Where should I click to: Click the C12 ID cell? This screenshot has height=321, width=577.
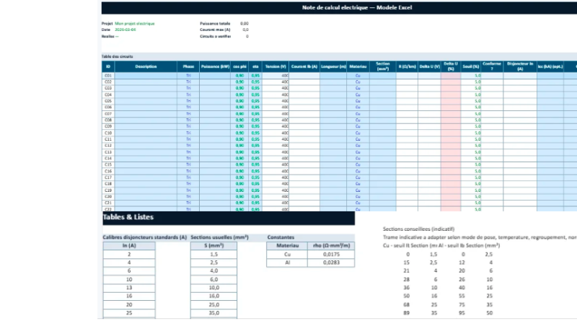(x=108, y=146)
